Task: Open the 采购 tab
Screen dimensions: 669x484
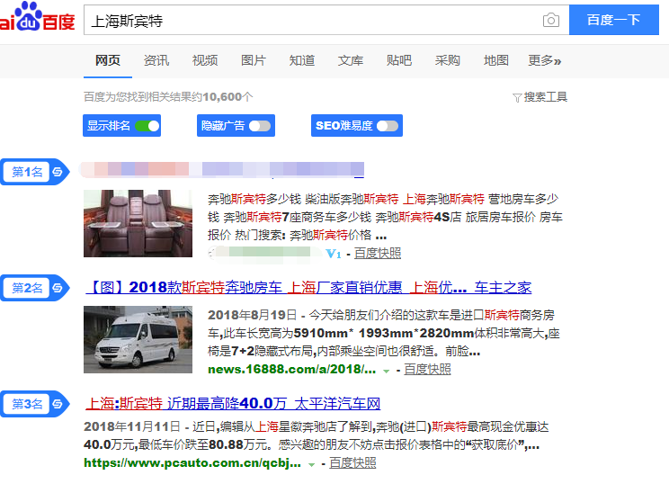Action: pyautogui.click(x=447, y=60)
